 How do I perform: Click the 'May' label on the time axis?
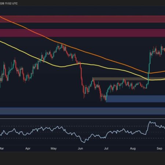coord(54,148)
